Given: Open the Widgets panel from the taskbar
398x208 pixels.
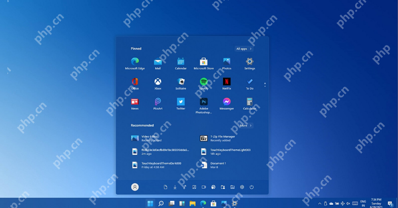Looking at the screenshot, I should pyautogui.click(x=182, y=203).
